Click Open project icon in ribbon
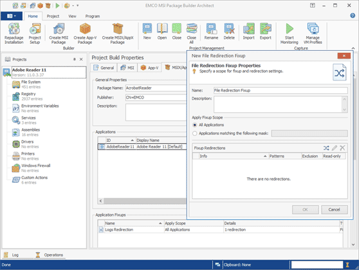 point(162,32)
